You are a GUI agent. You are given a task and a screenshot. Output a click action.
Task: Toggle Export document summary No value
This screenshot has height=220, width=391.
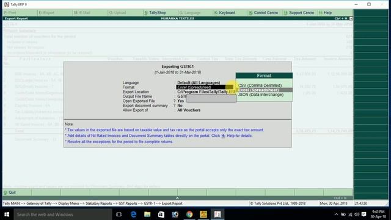pos(180,106)
